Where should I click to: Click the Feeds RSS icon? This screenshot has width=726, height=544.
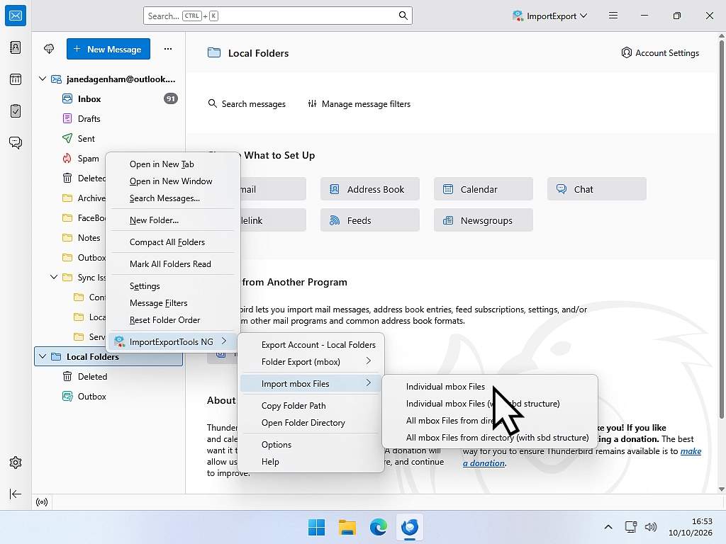(x=335, y=220)
